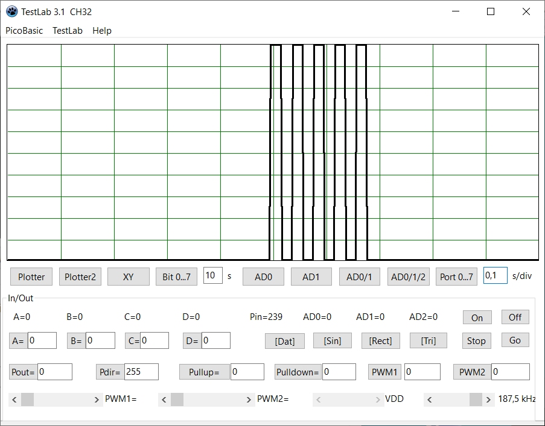Click the Pdir value field
This screenshot has width=545, height=426.
pyautogui.click(x=141, y=372)
